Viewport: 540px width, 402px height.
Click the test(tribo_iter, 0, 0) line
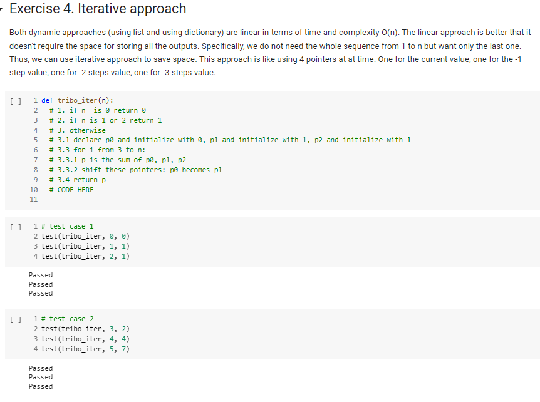coord(85,236)
